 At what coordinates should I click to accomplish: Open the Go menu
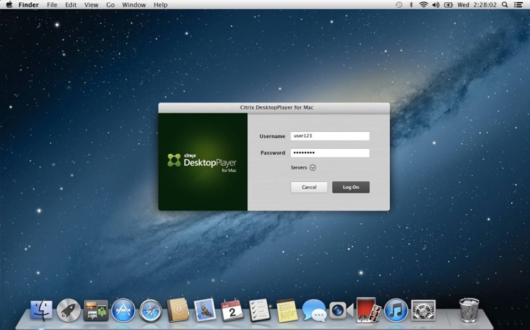(110, 5)
